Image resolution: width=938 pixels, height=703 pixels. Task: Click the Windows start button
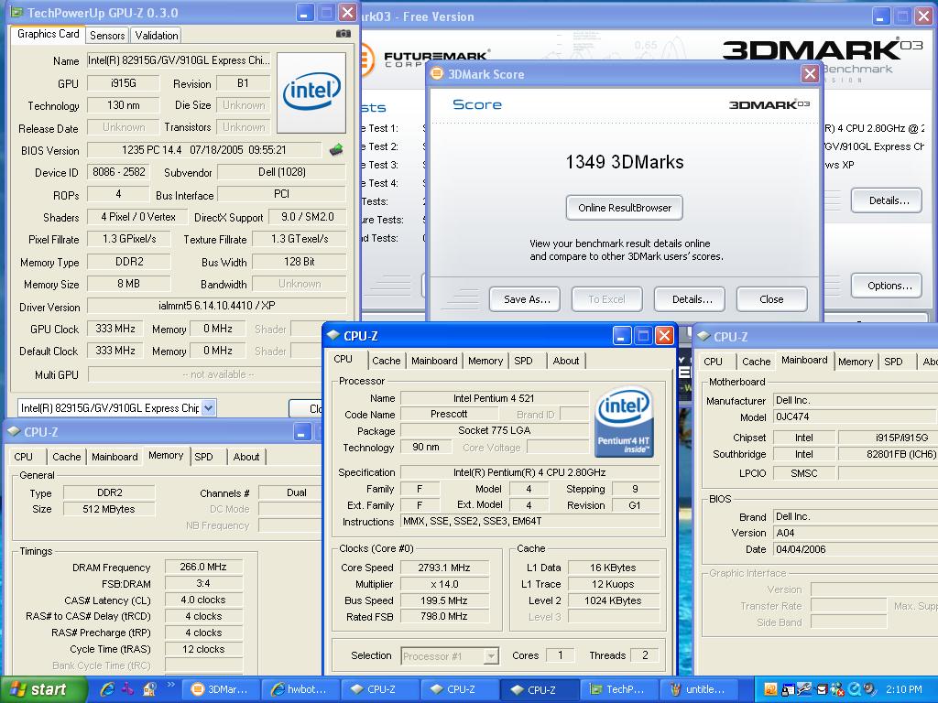[44, 690]
